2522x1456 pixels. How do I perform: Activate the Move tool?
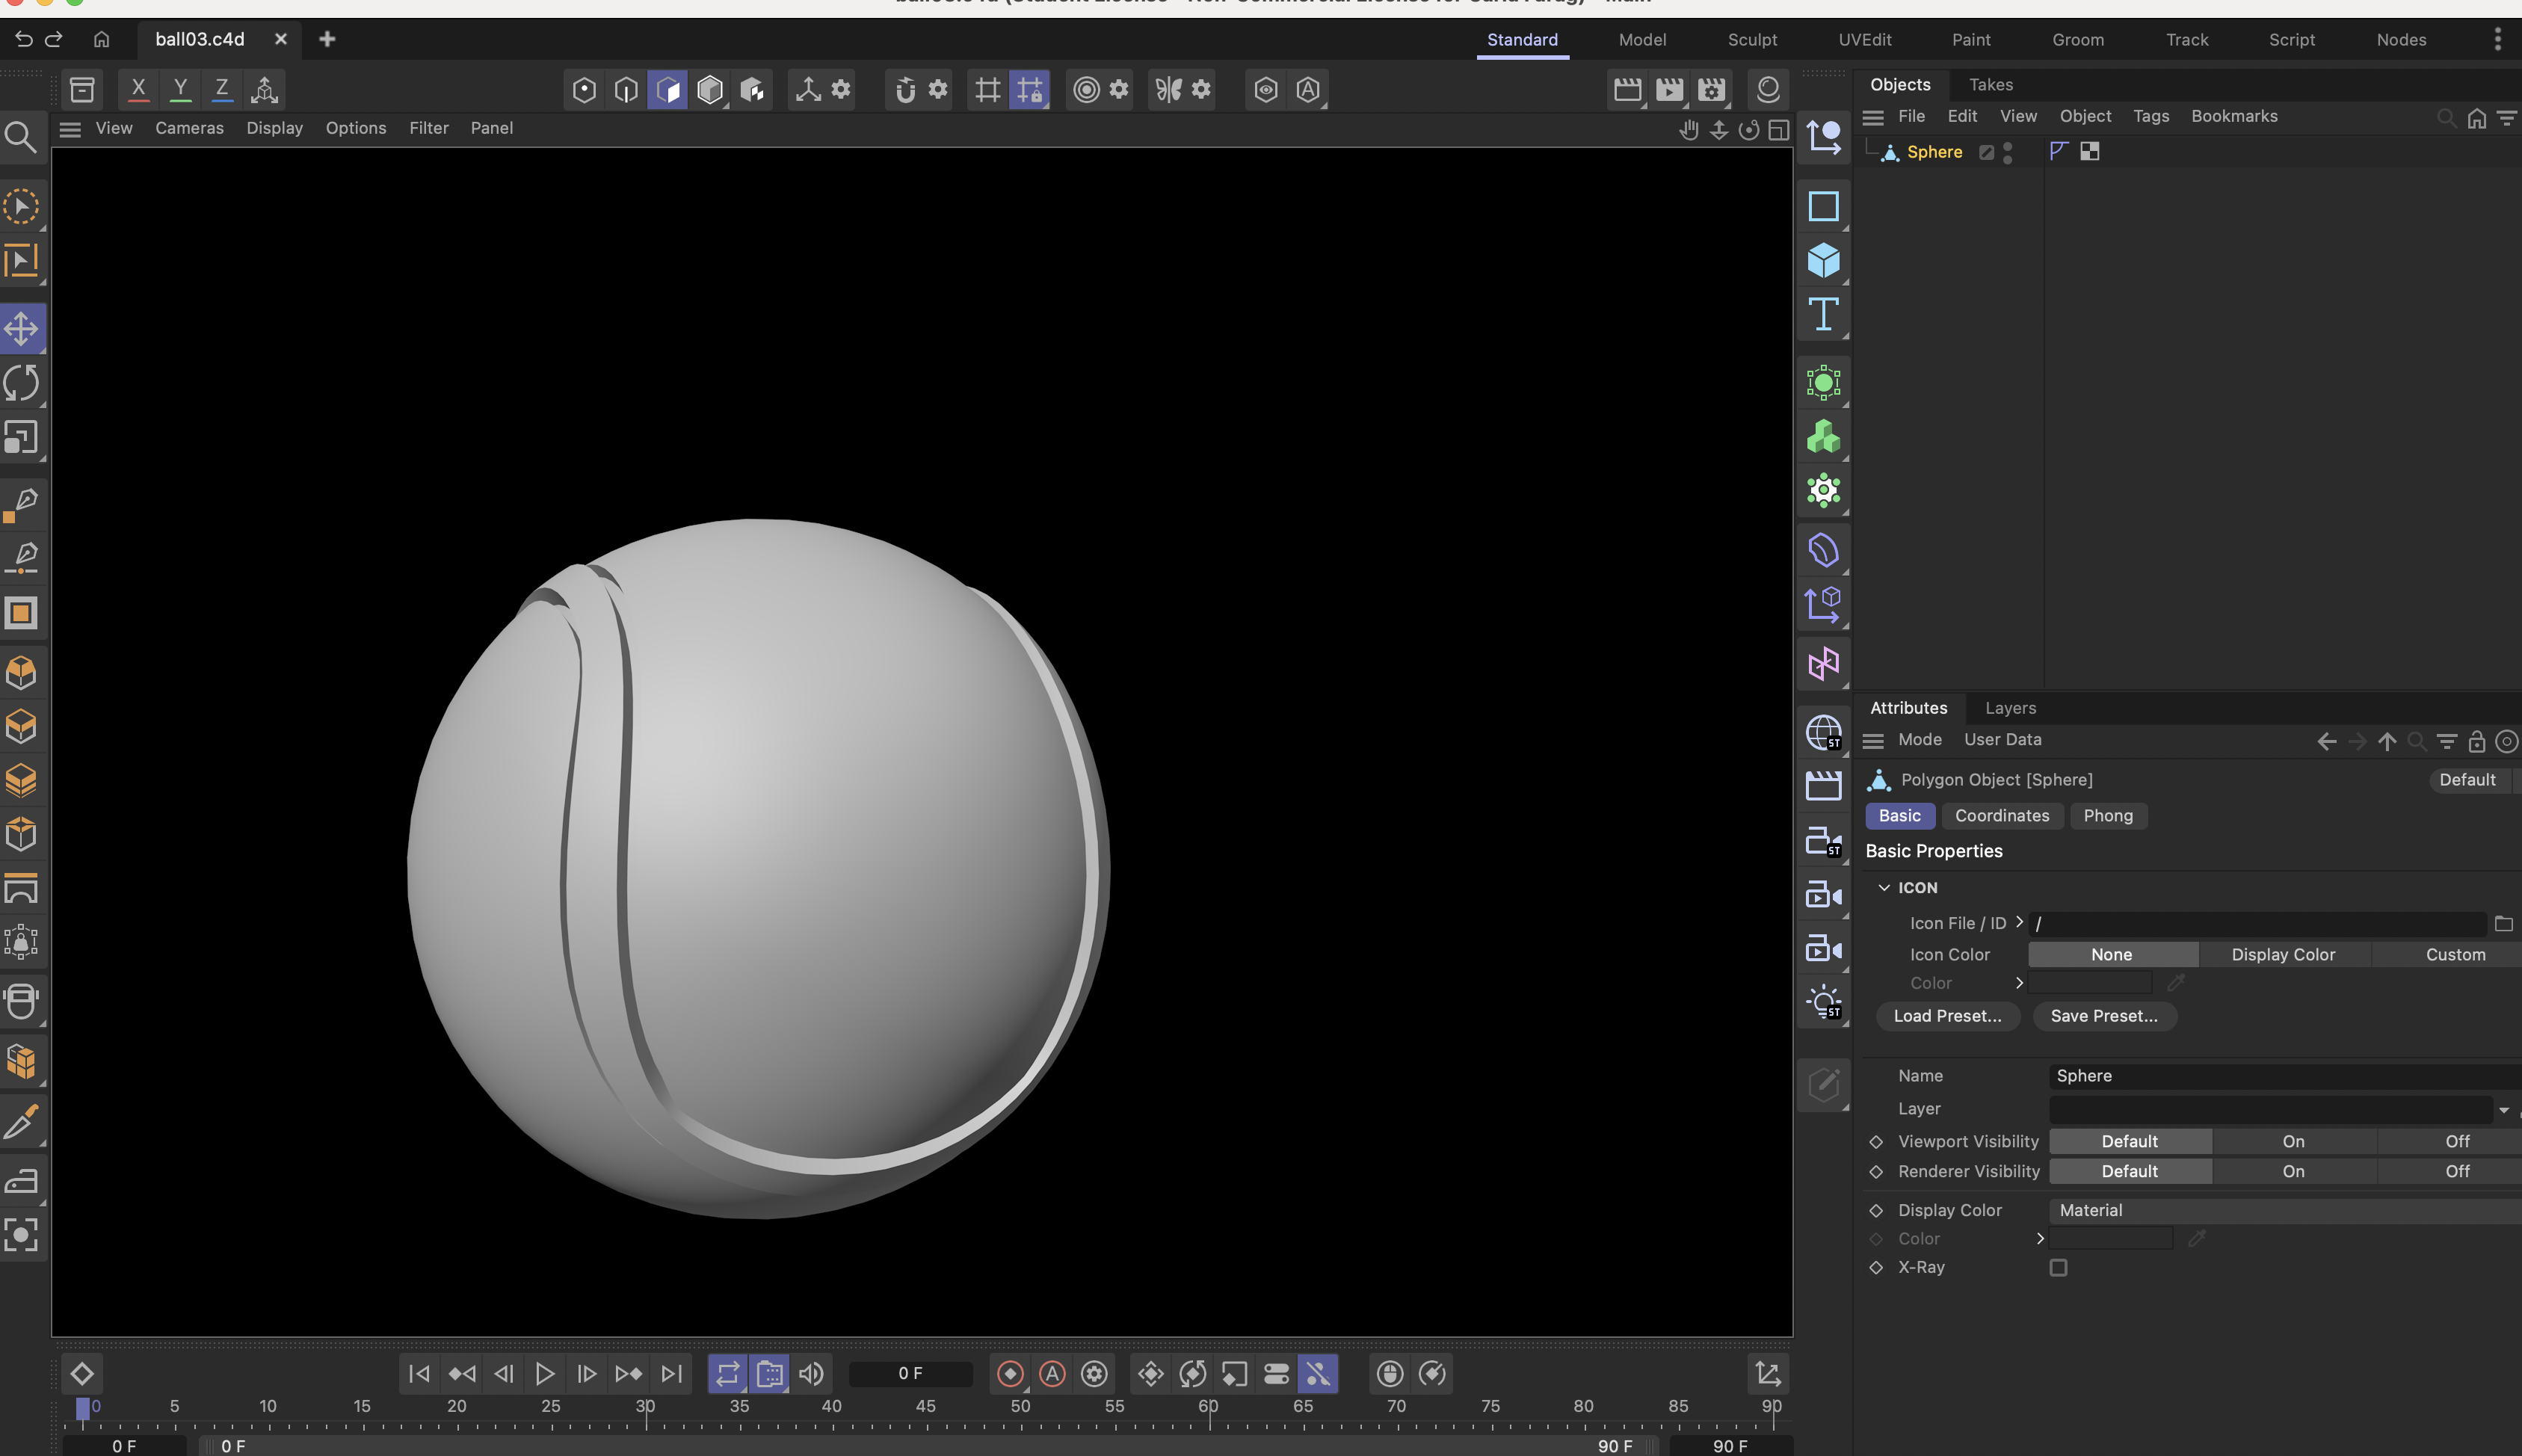[21, 328]
